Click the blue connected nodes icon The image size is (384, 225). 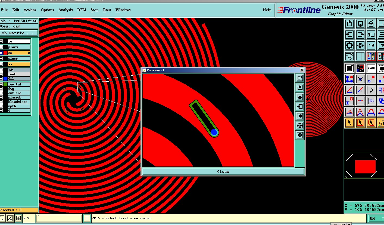click(x=349, y=79)
